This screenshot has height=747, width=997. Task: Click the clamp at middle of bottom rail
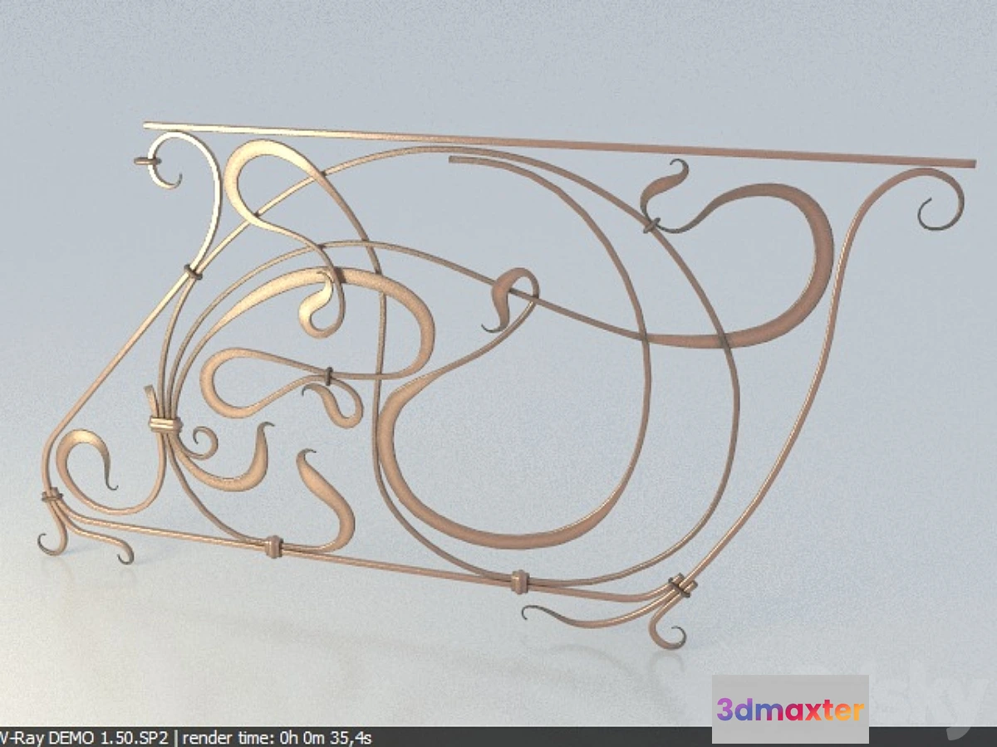click(520, 581)
